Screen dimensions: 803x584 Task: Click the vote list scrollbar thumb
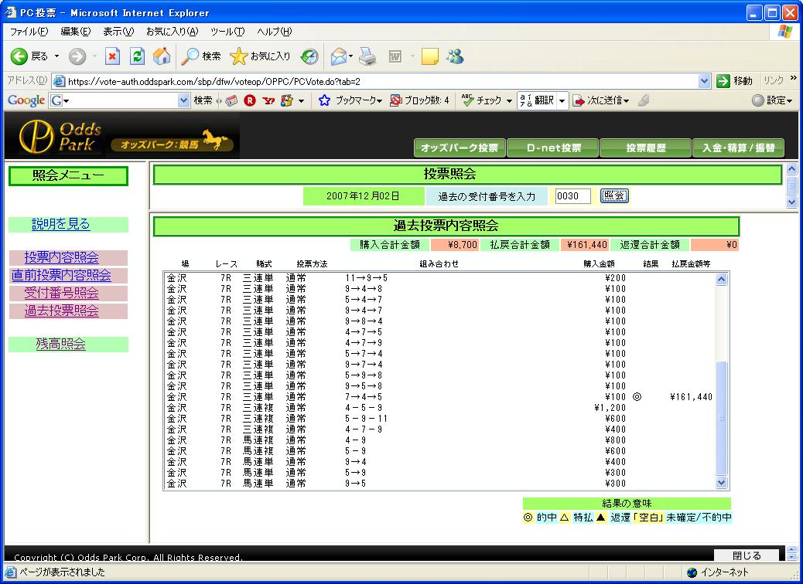coord(722,419)
